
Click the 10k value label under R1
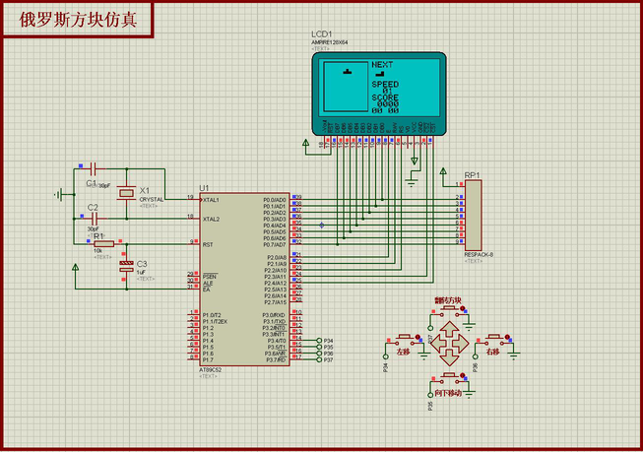98,250
